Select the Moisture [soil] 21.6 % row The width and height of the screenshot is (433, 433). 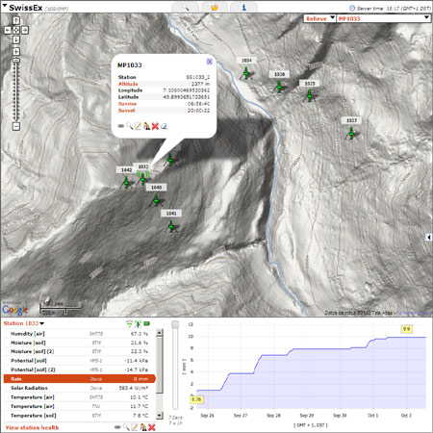pos(80,343)
